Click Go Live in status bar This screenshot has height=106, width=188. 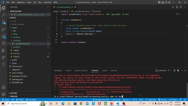162,100
